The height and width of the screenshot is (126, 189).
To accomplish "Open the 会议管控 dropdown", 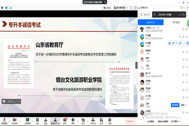I will [176, 121].
